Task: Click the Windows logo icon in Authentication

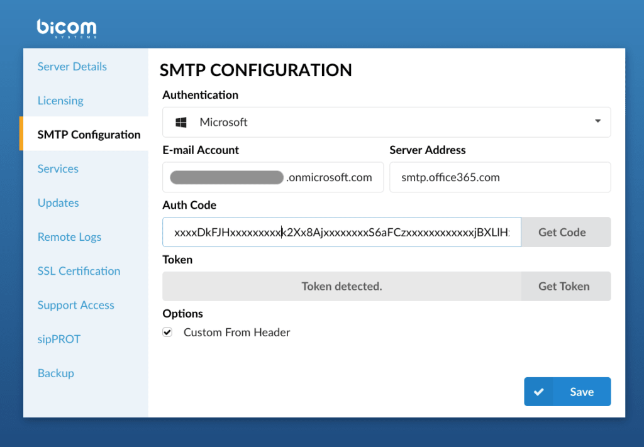Action: [x=181, y=123]
